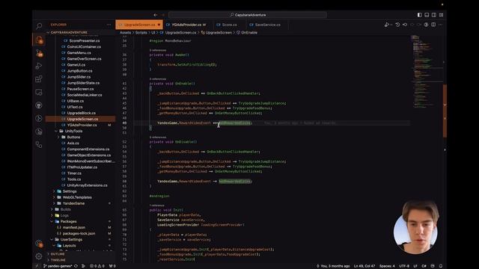
Task: Expand the OUTLINE section
Action: [58, 254]
